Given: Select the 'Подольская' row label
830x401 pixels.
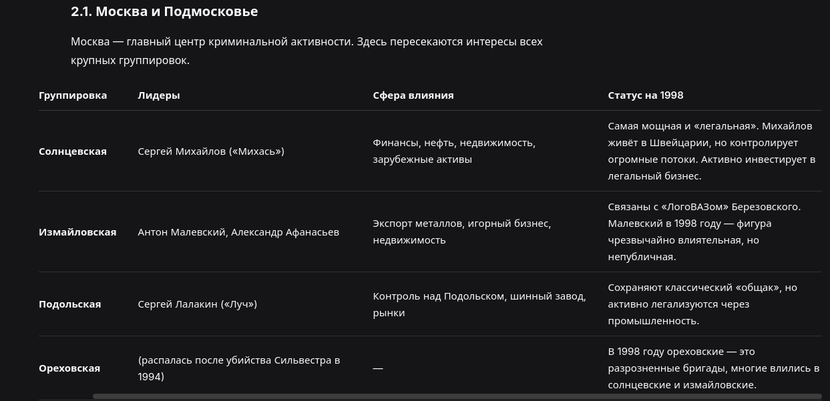Looking at the screenshot, I should point(70,304).
